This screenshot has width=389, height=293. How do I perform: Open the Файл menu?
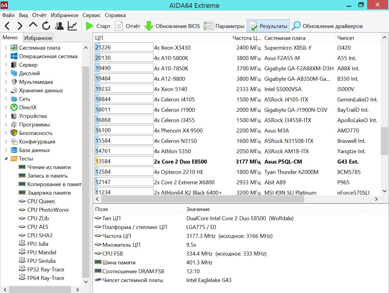(x=8, y=15)
